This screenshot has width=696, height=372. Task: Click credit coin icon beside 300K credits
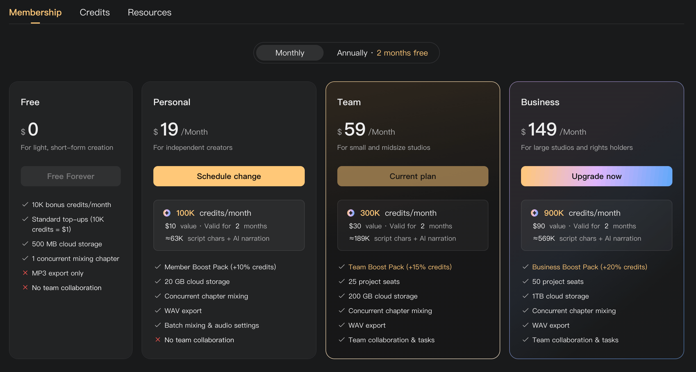[351, 213]
